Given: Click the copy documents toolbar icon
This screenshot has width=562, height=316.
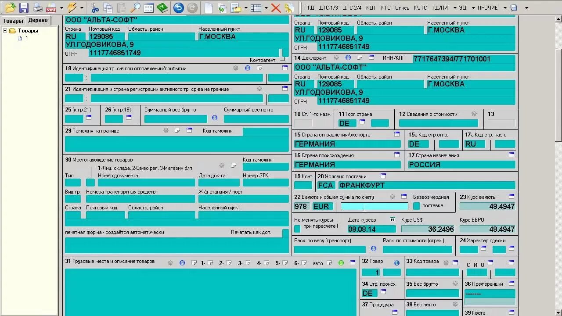Looking at the screenshot, I should pos(108,7).
